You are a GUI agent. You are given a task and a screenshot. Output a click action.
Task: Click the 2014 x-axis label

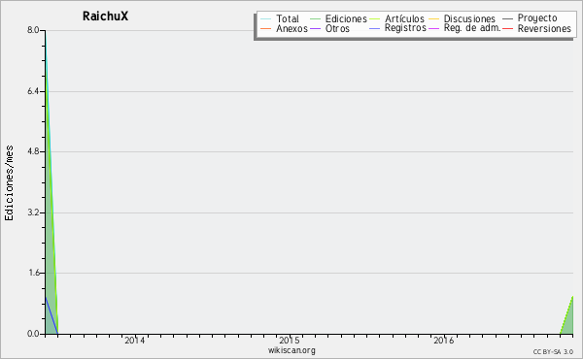pyautogui.click(x=135, y=340)
